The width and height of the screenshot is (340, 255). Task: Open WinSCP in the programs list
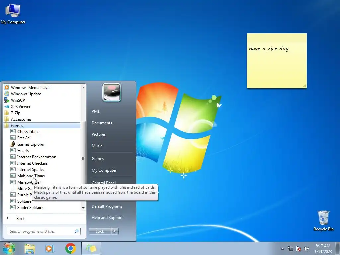(x=42, y=100)
